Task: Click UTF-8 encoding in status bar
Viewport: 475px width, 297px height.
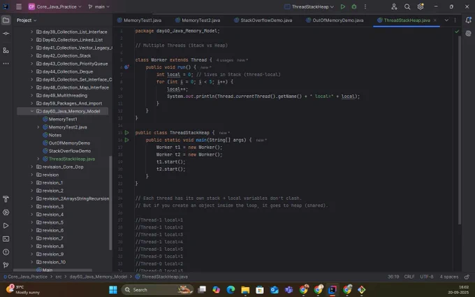Action: (427, 277)
